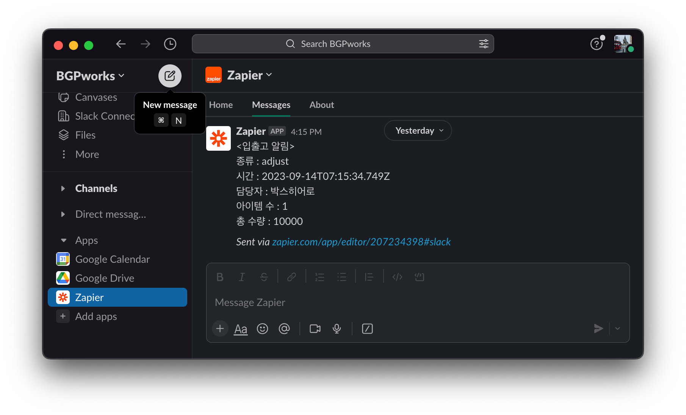Select the Zapier app in sidebar

coord(117,297)
